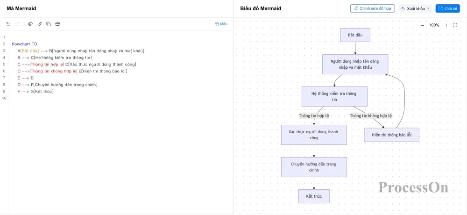Click the Chỉnh sửa đồ họa button
The image size is (467, 215).
[372, 8]
